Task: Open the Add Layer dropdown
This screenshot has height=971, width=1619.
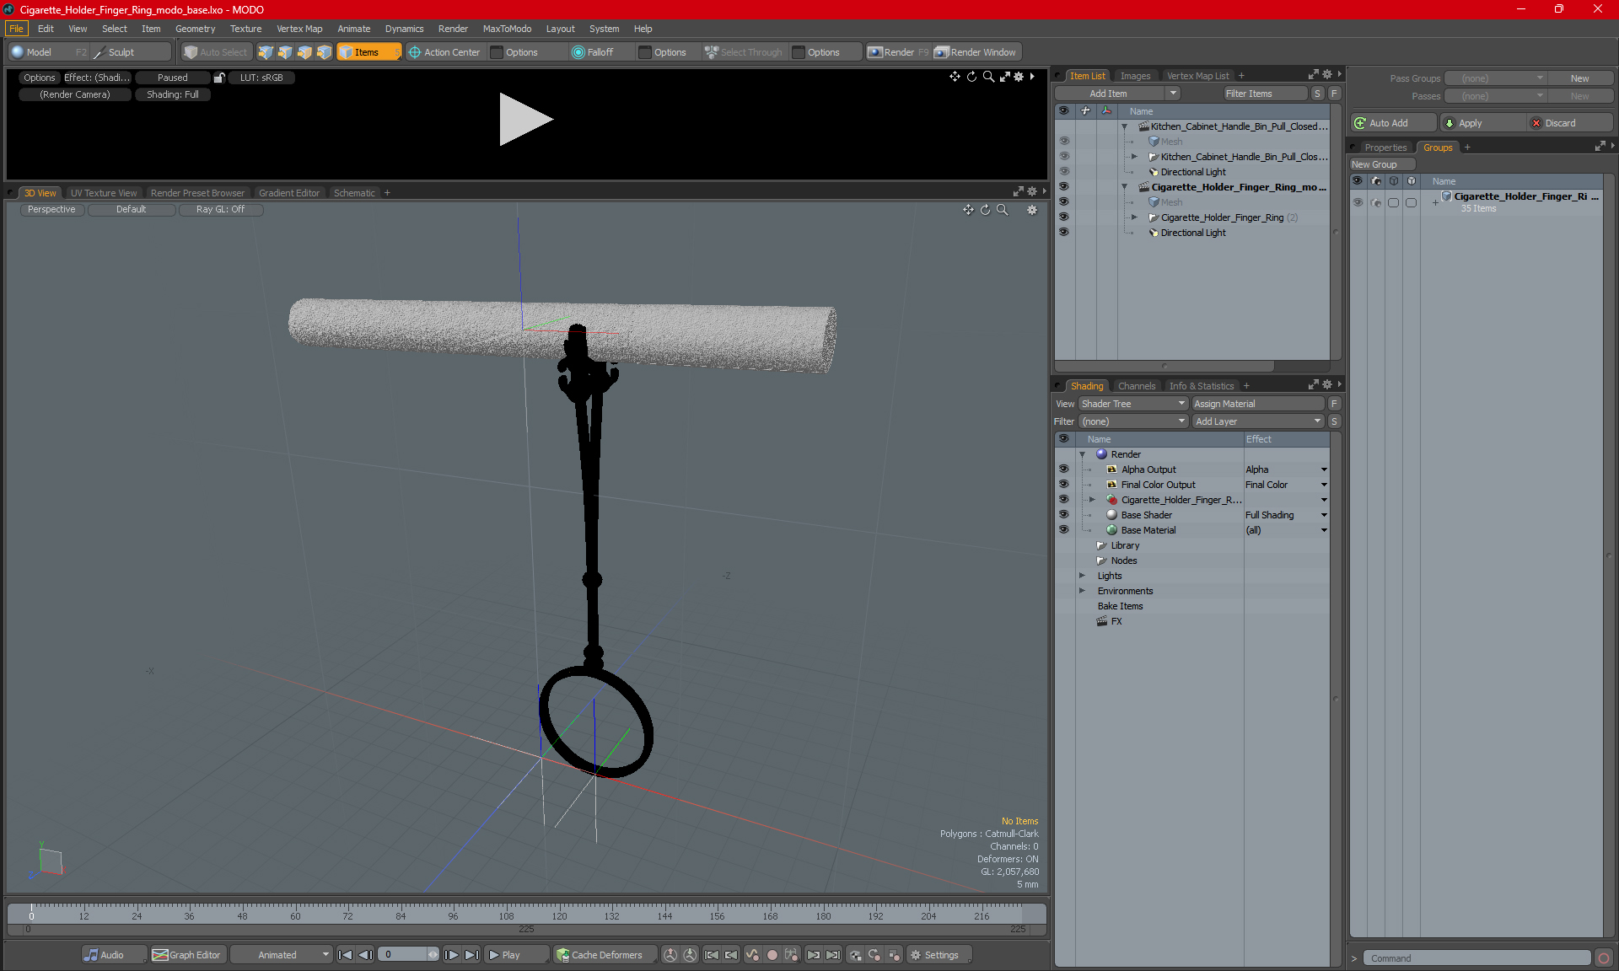Action: click(1257, 421)
